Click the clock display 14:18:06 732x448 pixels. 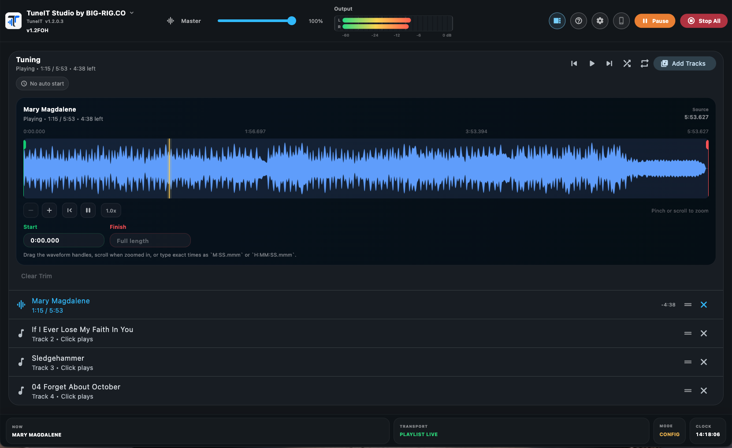pyautogui.click(x=708, y=431)
